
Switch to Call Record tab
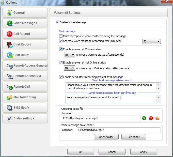pyautogui.click(x=25, y=34)
